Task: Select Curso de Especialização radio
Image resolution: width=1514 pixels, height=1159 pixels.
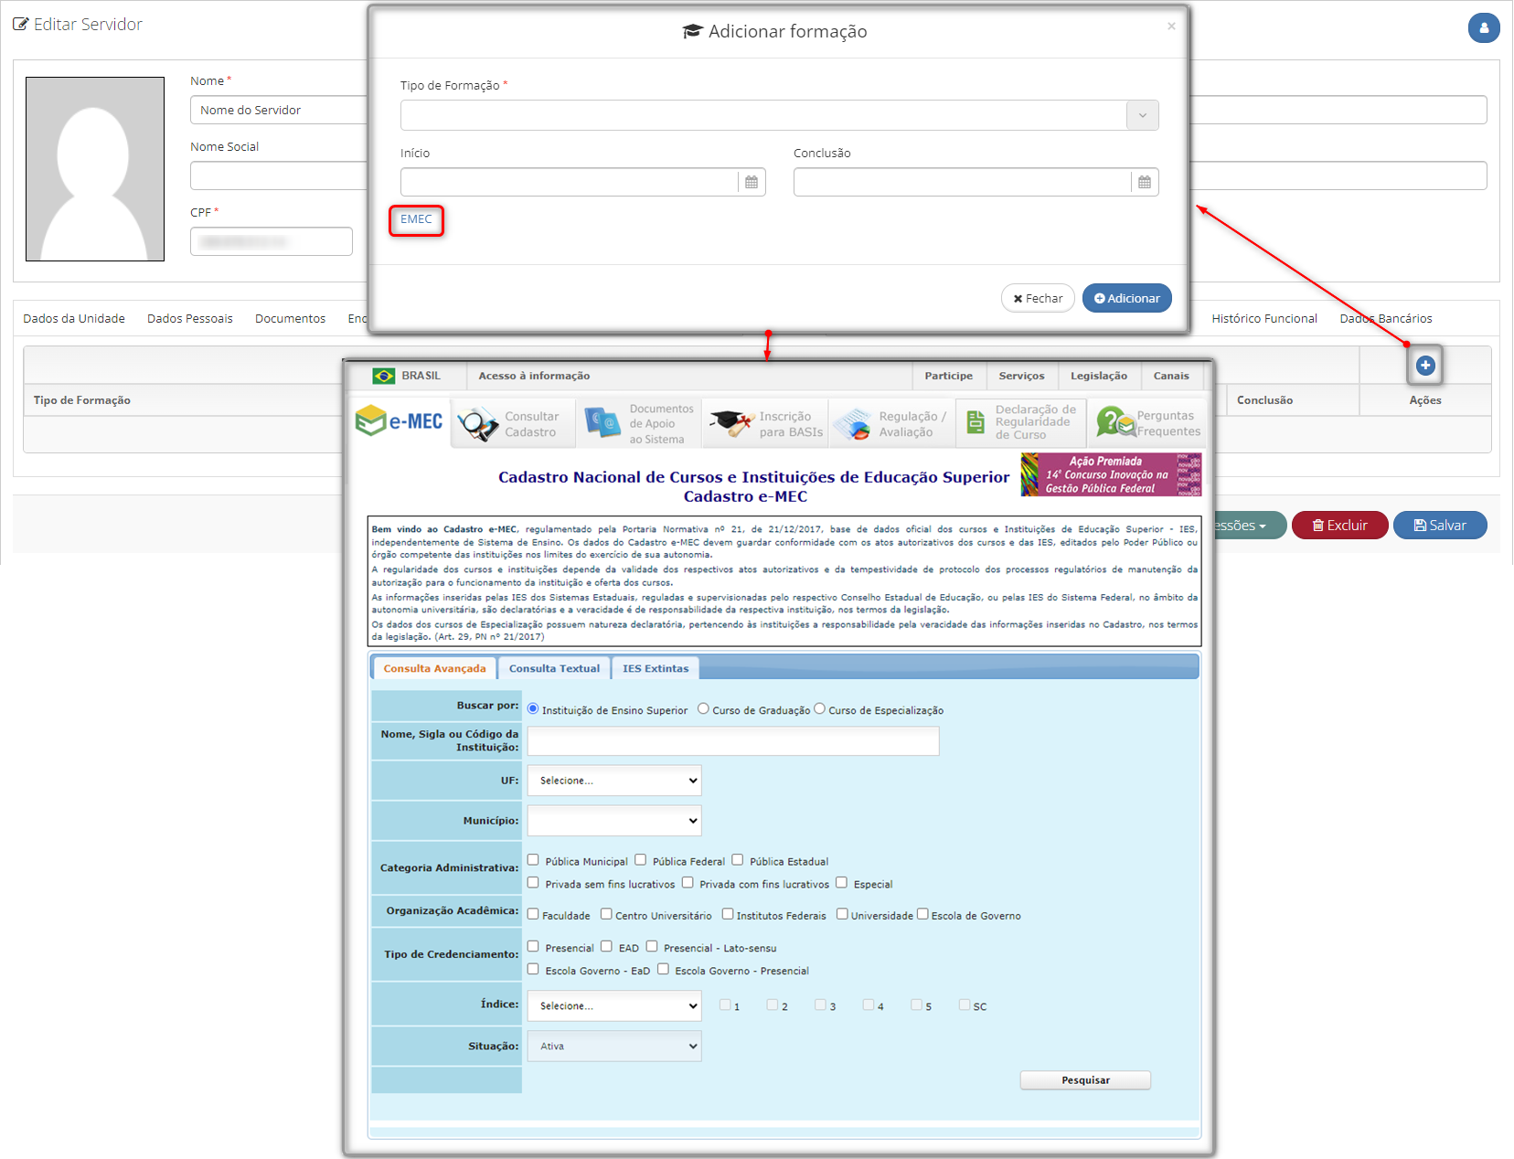Action: (819, 708)
